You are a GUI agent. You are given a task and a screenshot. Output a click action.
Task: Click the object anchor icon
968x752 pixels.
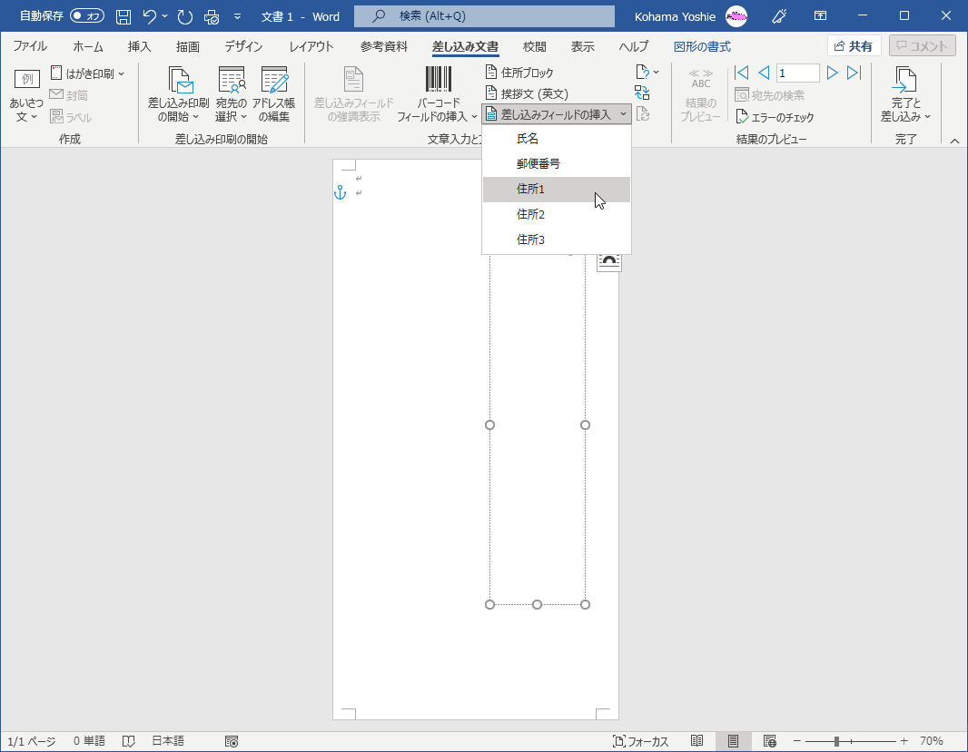pyautogui.click(x=341, y=193)
